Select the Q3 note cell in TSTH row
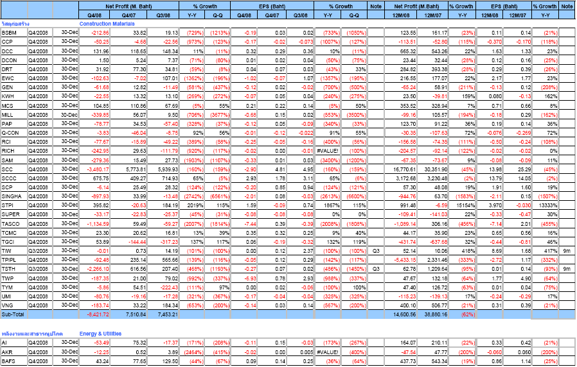Viewport: 577px width, 367px height. 376,269
